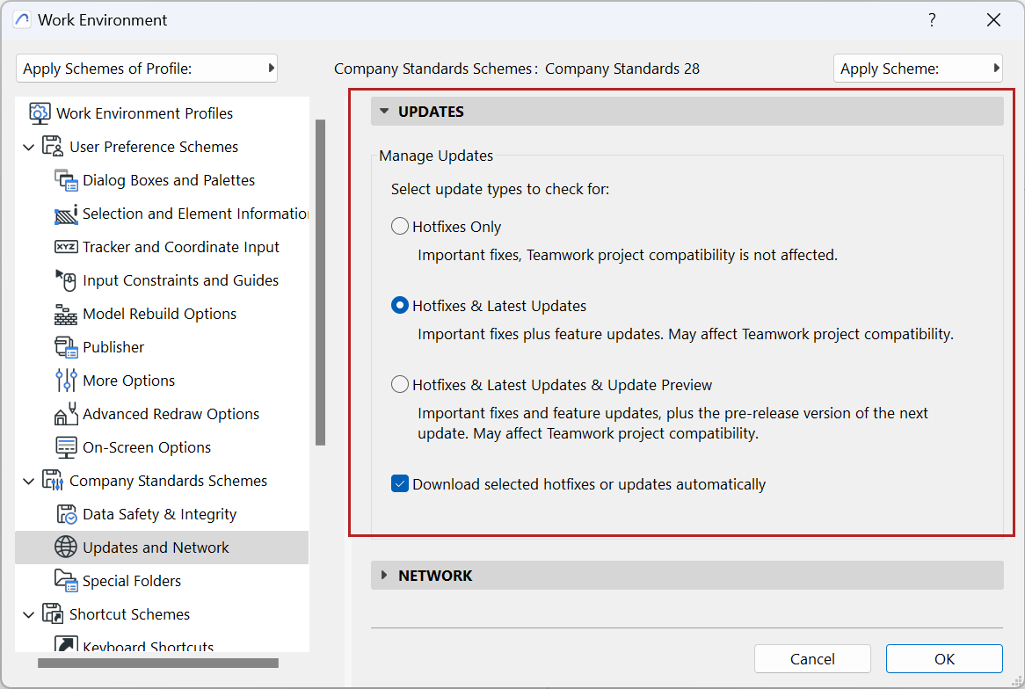1025x689 pixels.
Task: Click the Publisher icon in sidebar
Action: point(67,347)
